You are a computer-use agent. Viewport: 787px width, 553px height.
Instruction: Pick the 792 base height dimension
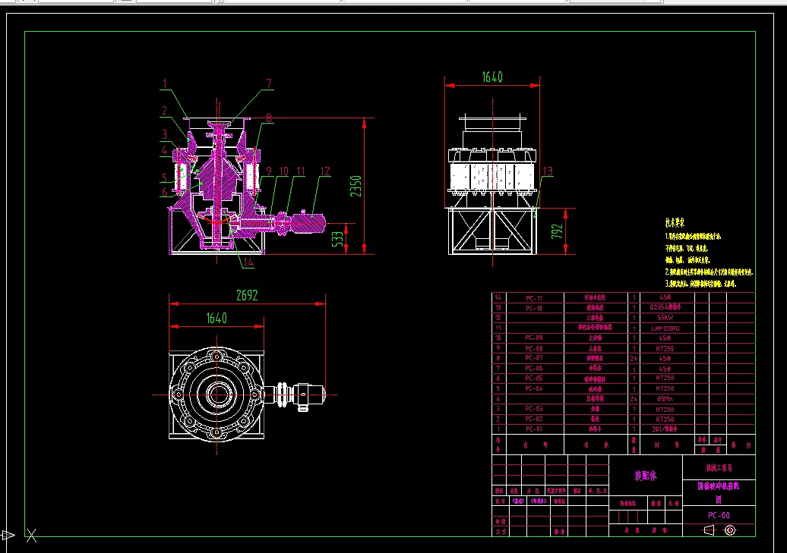557,231
